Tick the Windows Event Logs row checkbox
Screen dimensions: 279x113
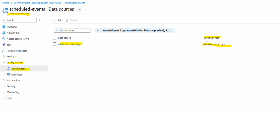54,44
